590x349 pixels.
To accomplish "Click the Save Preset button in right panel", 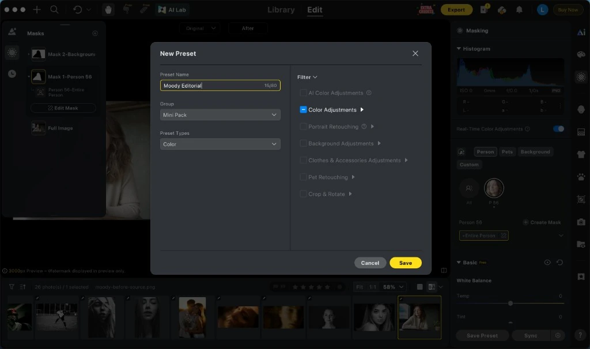I will [x=482, y=335].
